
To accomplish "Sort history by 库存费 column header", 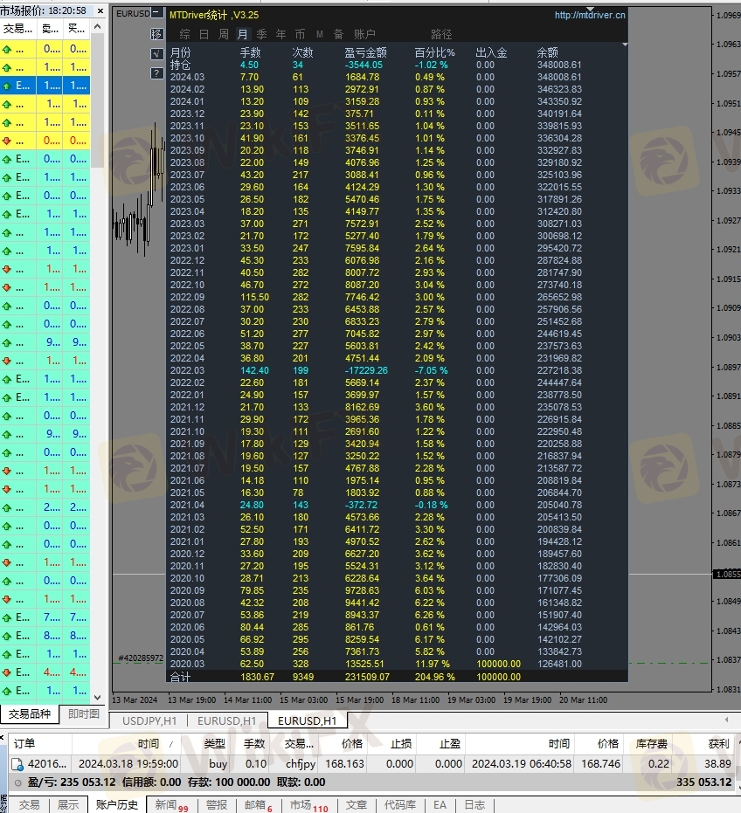I will tap(651, 744).
